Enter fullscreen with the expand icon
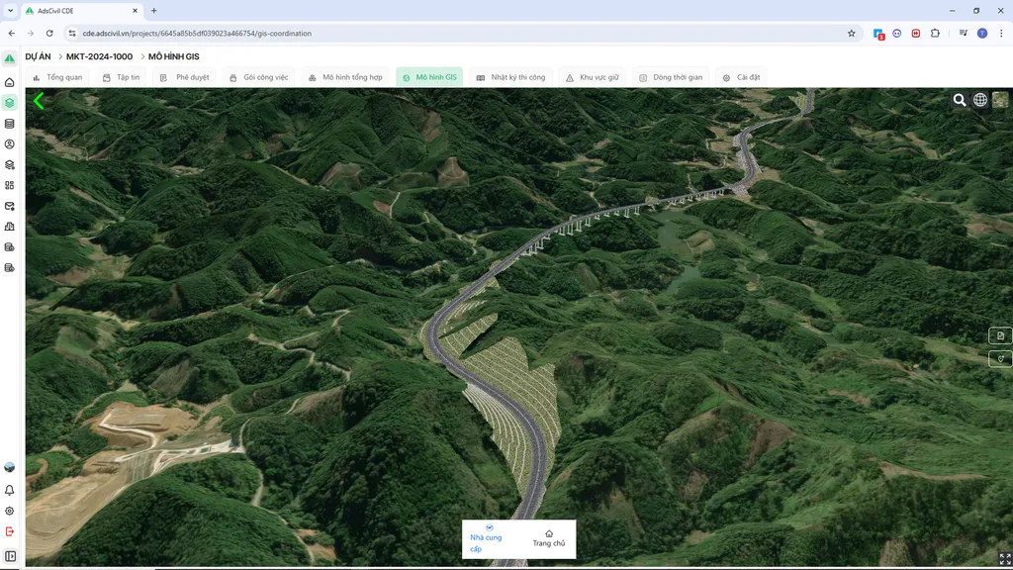This screenshot has height=570, width=1013. (1005, 558)
